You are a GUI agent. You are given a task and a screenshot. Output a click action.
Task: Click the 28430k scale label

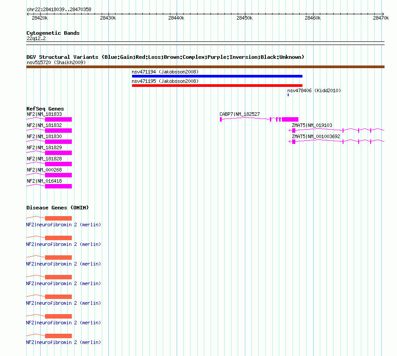tap(108, 18)
